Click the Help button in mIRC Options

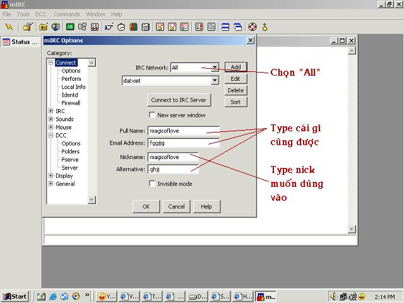pyautogui.click(x=206, y=206)
